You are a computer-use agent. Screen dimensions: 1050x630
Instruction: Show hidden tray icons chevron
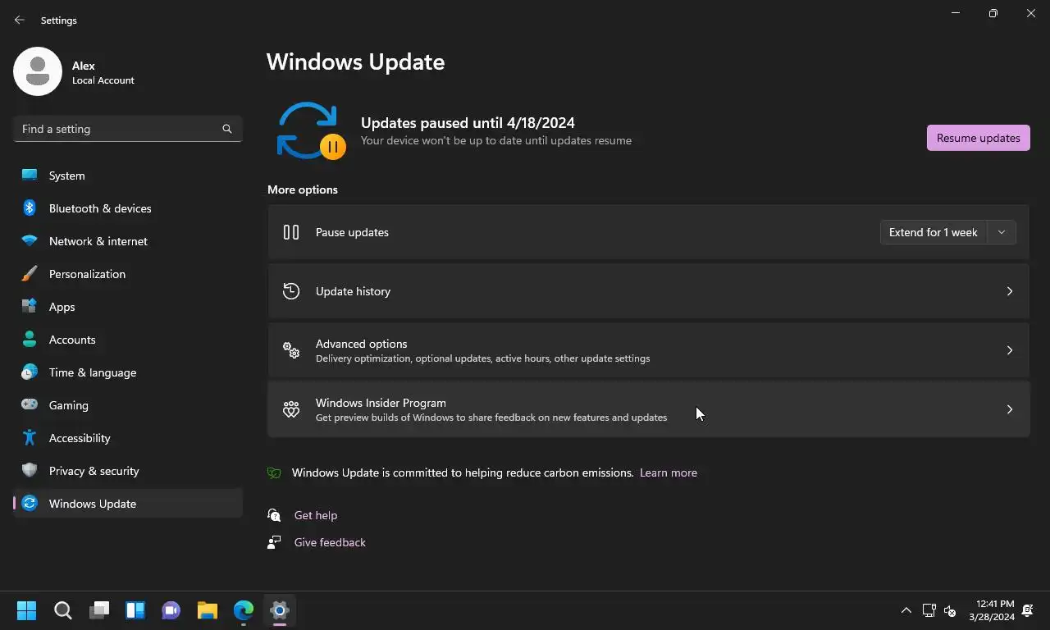(x=906, y=610)
